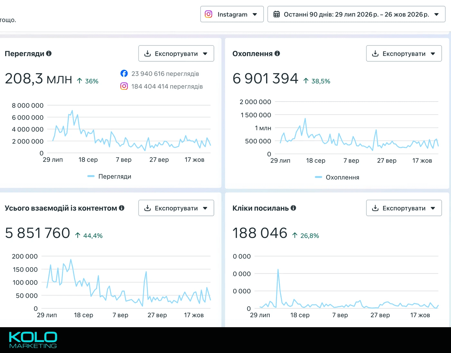Click the up arrow beside 26,8% growth

point(295,236)
